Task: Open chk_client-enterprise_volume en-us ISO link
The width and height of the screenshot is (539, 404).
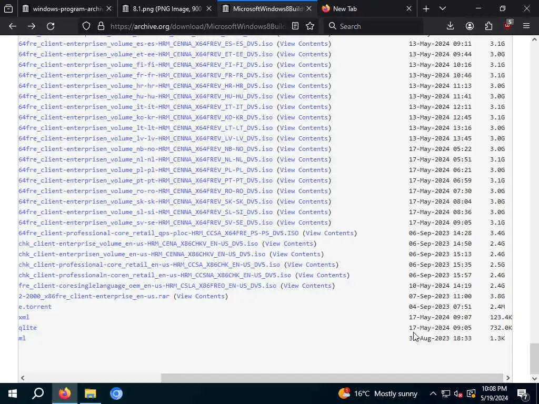Action: tap(138, 244)
